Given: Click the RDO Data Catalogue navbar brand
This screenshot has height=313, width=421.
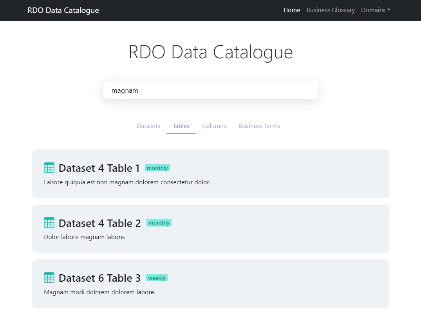Looking at the screenshot, I should point(63,10).
